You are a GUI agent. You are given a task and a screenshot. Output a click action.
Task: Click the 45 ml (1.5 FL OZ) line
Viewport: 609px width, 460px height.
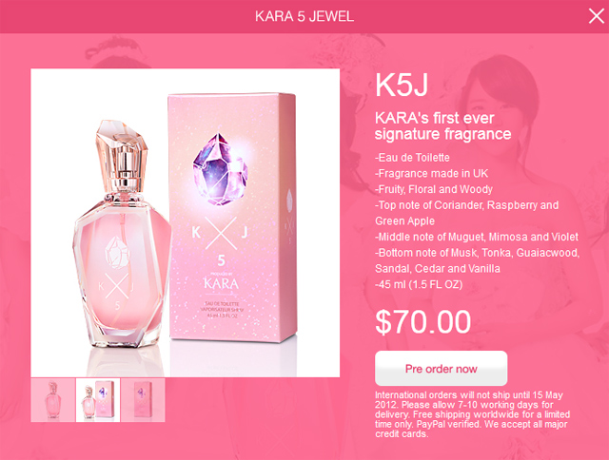coord(419,284)
